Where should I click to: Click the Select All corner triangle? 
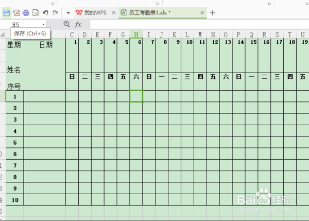click(3, 35)
